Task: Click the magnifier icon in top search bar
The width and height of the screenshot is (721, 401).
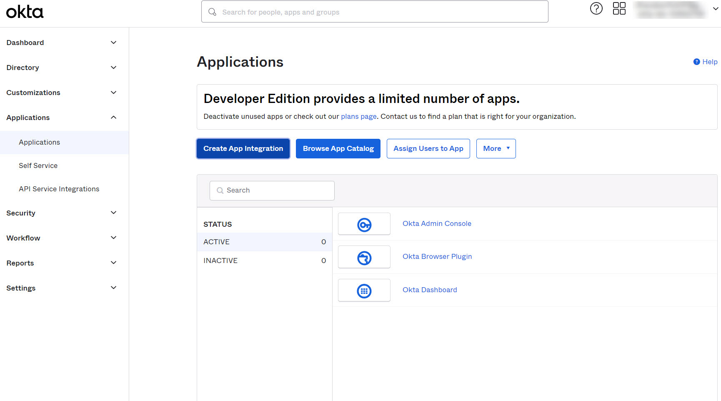Action: (213, 12)
